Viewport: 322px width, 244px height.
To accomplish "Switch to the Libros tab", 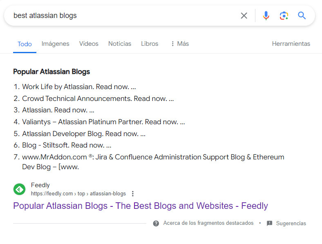I will pos(150,44).
